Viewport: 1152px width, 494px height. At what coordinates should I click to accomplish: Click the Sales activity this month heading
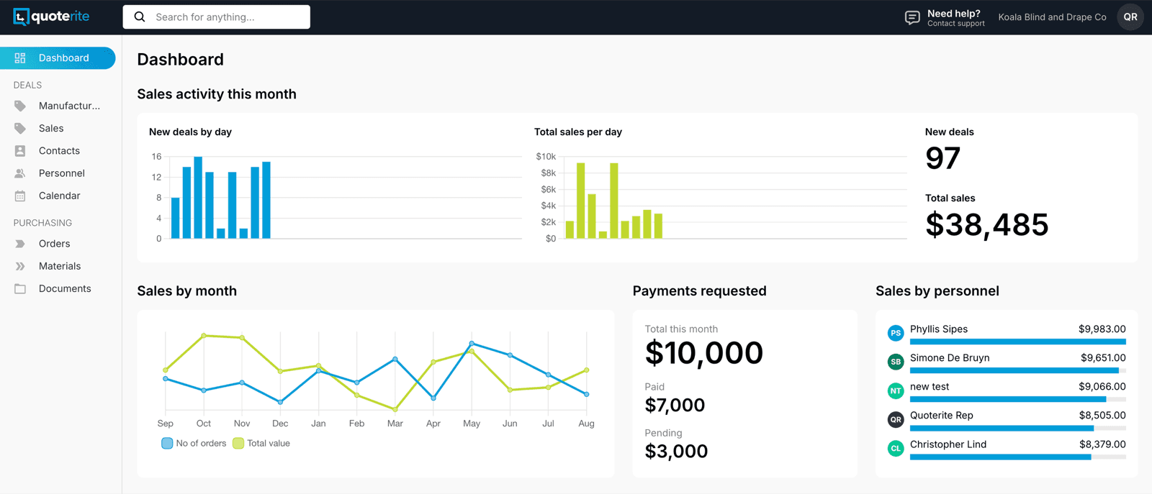coord(217,94)
